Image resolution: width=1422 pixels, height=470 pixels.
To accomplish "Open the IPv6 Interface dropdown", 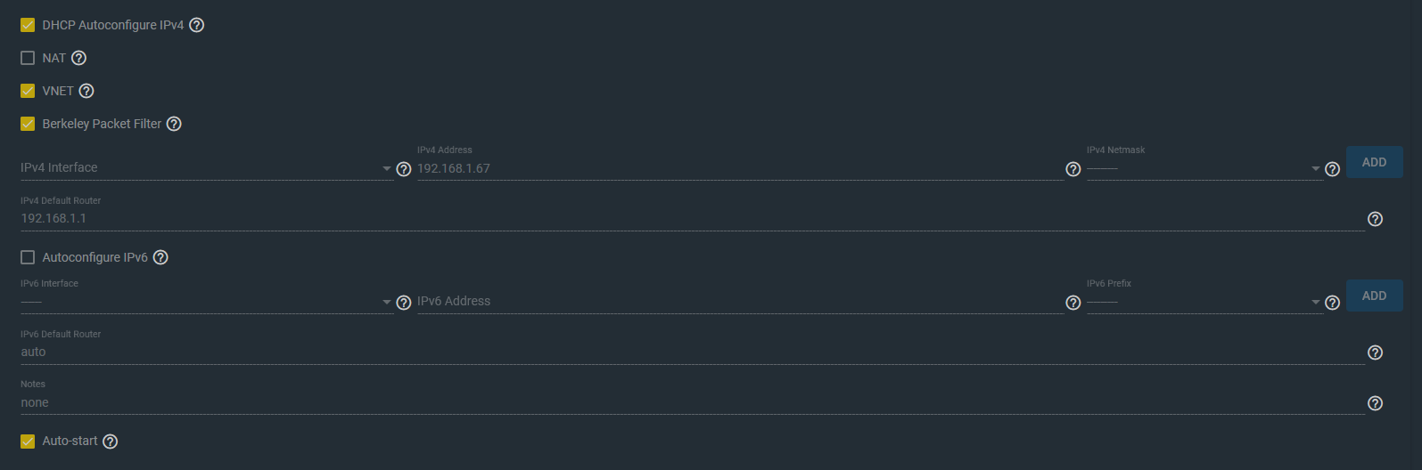I will [x=207, y=302].
